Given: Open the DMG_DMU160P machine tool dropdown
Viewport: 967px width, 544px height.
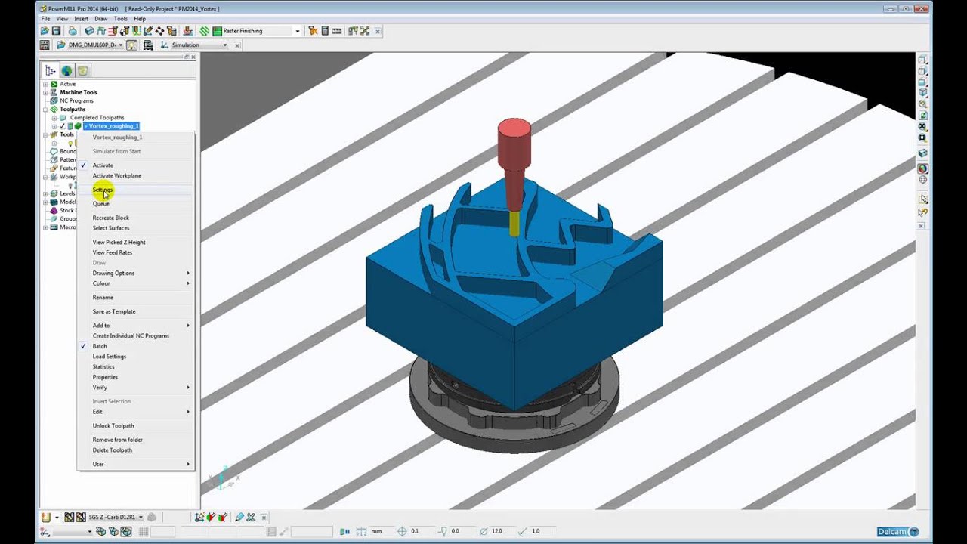Looking at the screenshot, I should pos(120,45).
